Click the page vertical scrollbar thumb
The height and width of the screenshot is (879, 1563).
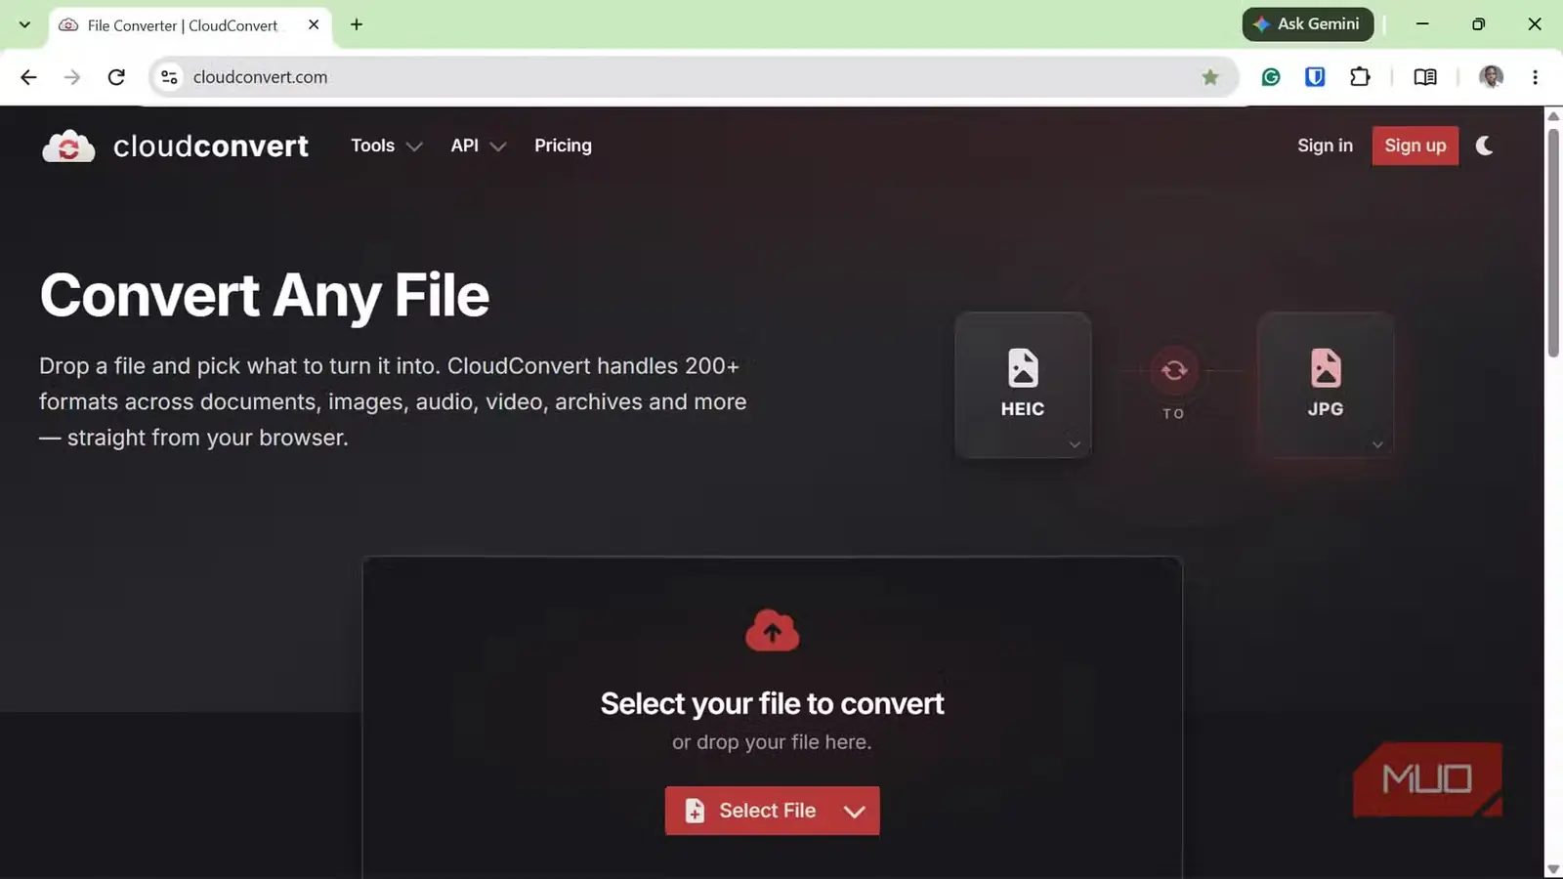pyautogui.click(x=1553, y=241)
